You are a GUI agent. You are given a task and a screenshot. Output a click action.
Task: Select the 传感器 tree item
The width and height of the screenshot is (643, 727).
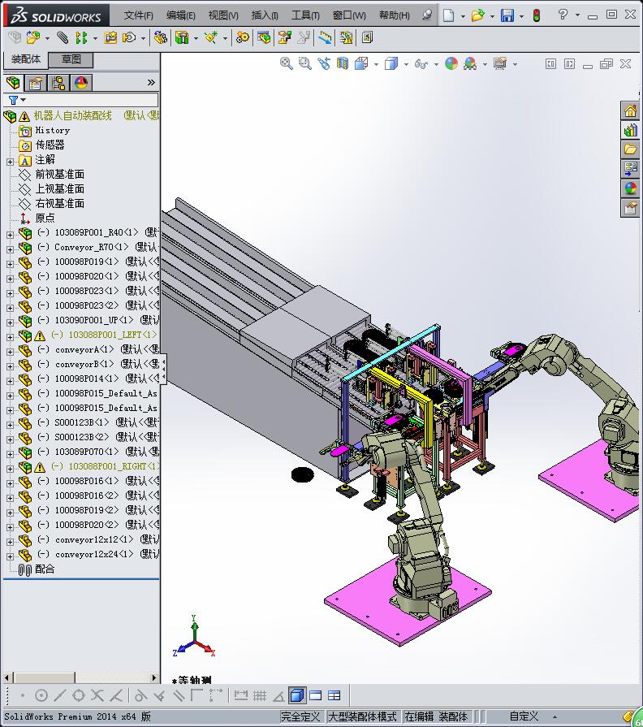click(x=50, y=145)
